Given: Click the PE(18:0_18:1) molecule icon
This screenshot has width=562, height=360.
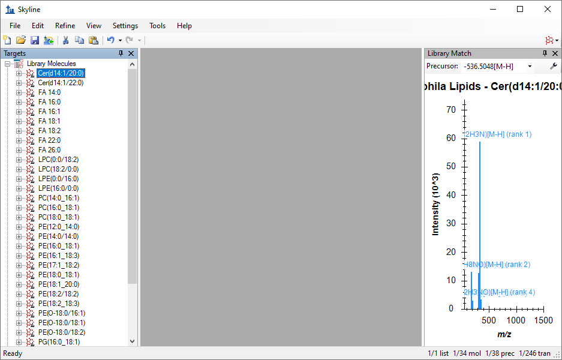Looking at the screenshot, I should [x=31, y=275].
